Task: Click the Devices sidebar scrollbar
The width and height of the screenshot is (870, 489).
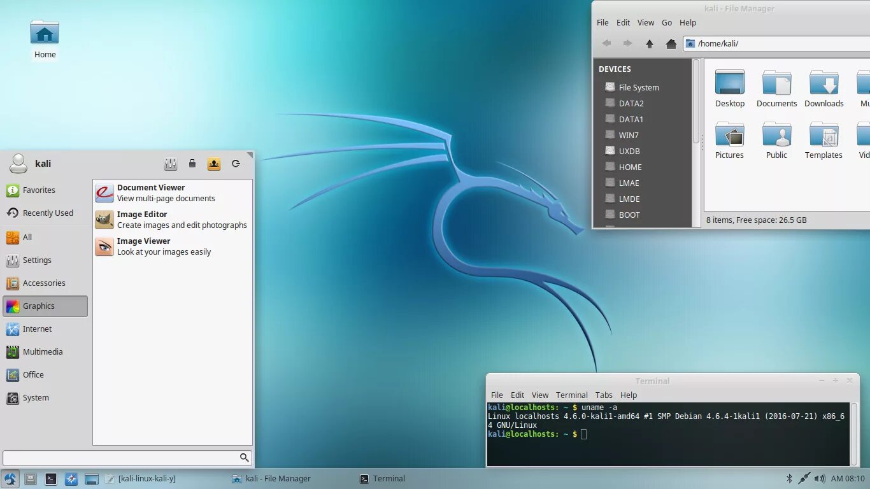Action: click(x=696, y=102)
